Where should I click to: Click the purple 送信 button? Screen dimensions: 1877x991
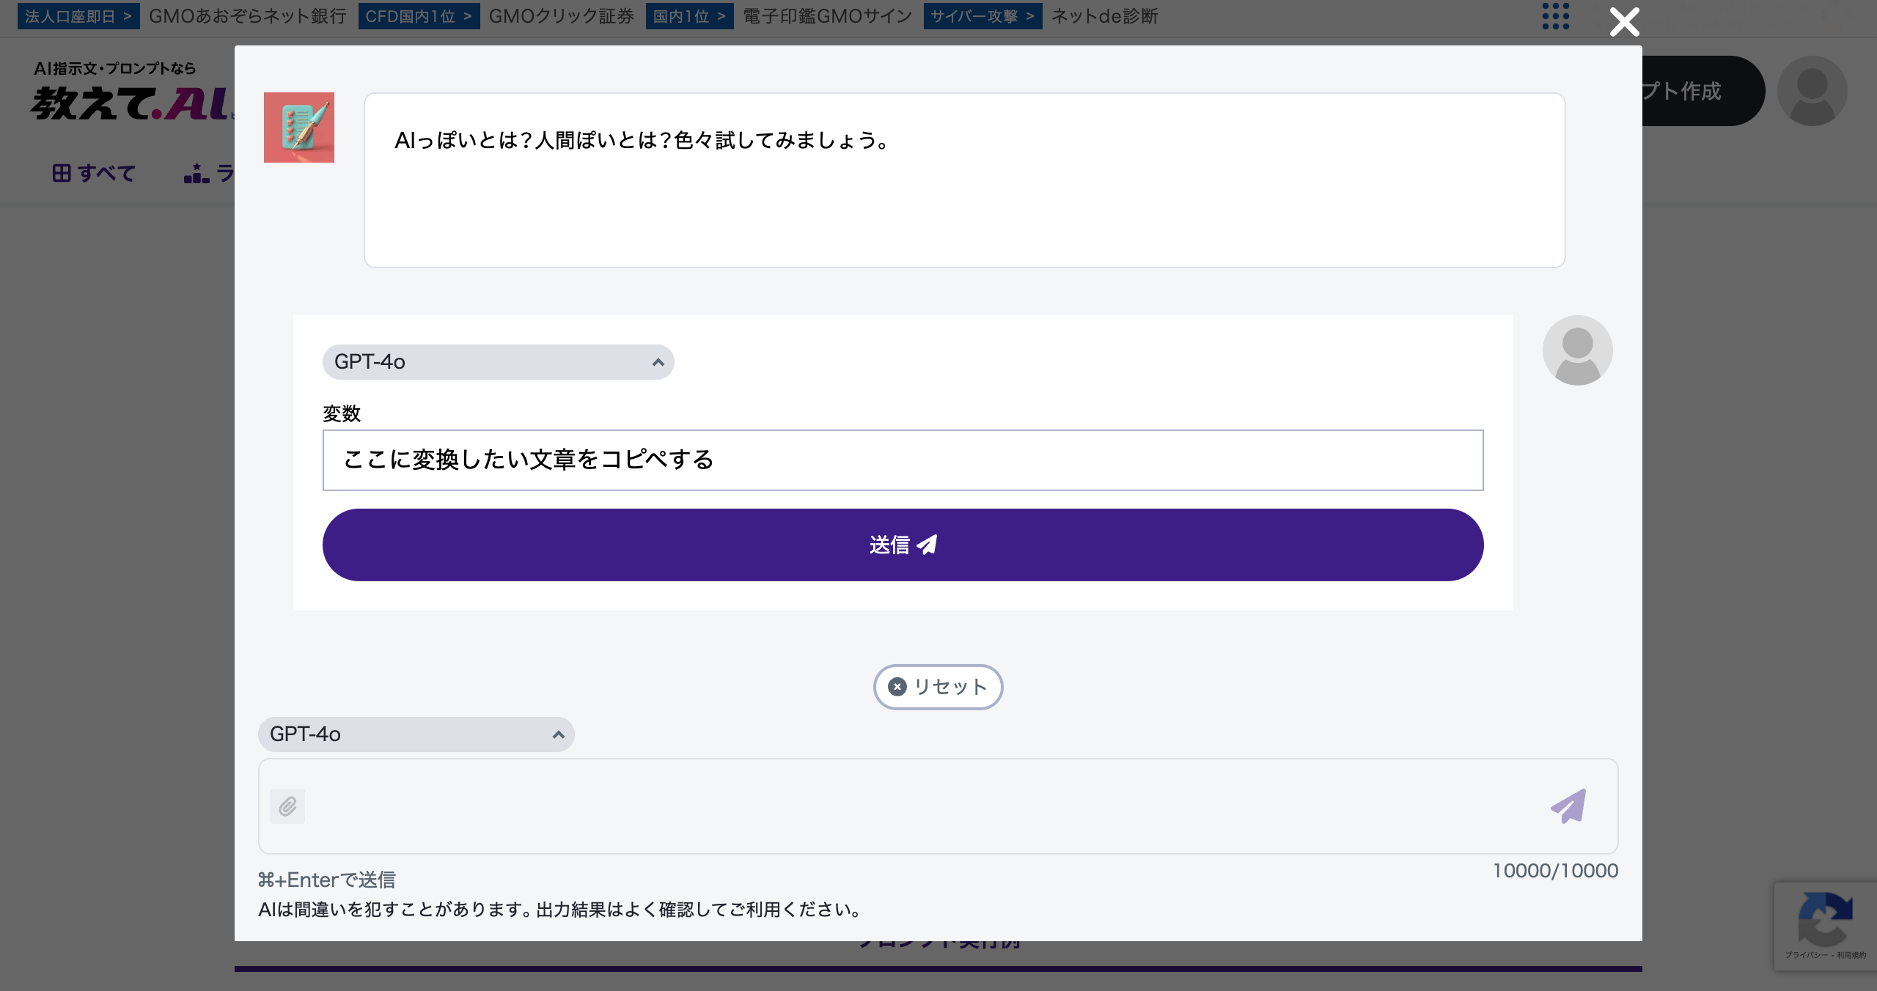click(903, 545)
